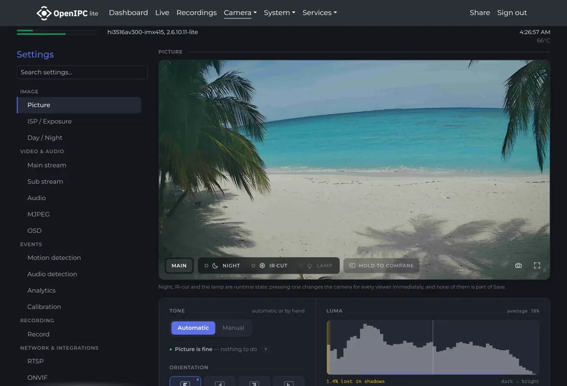Toggle Night mode on the preview
Image resolution: width=567 pixels, height=386 pixels.
222,266
